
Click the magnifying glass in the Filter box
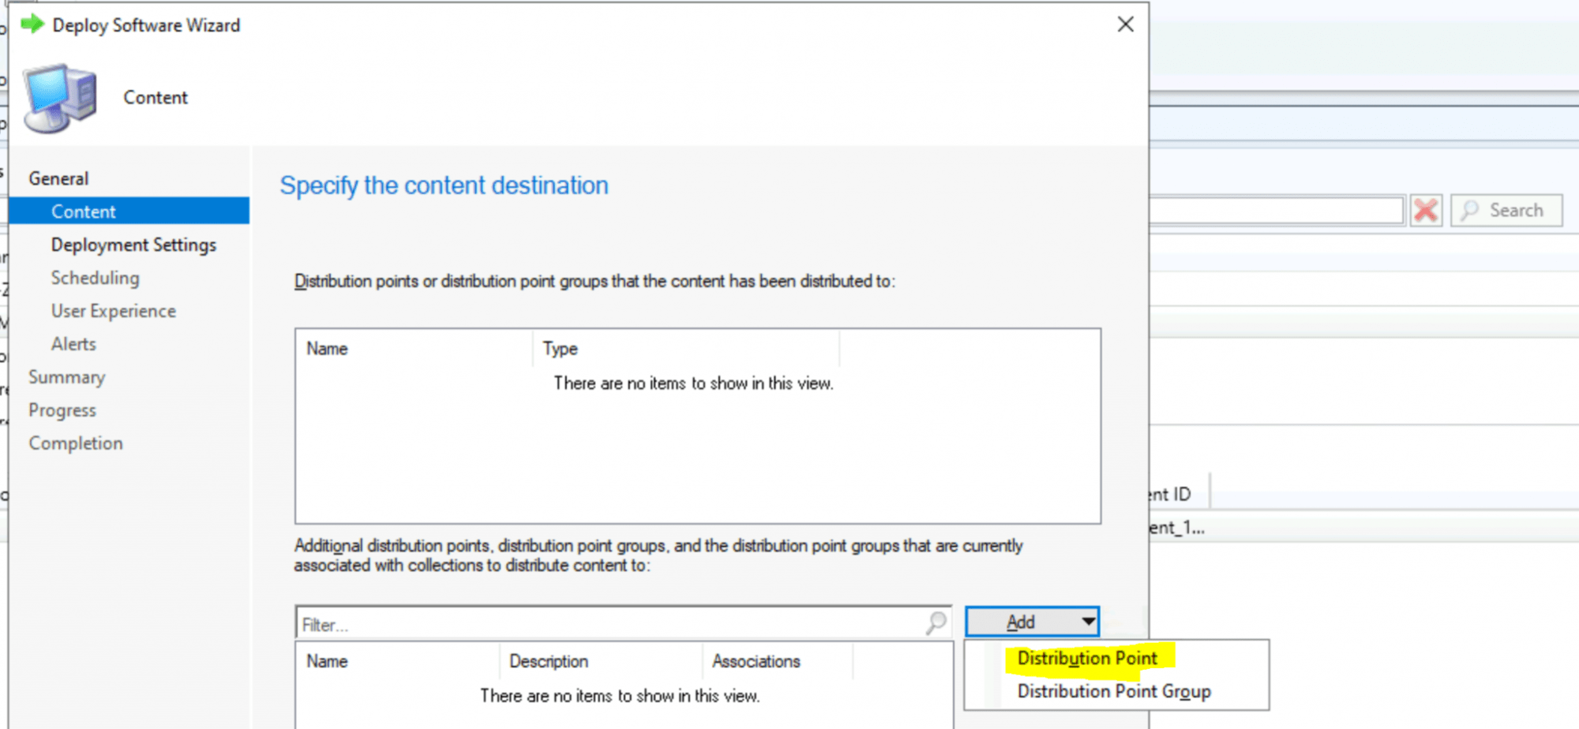click(x=936, y=623)
